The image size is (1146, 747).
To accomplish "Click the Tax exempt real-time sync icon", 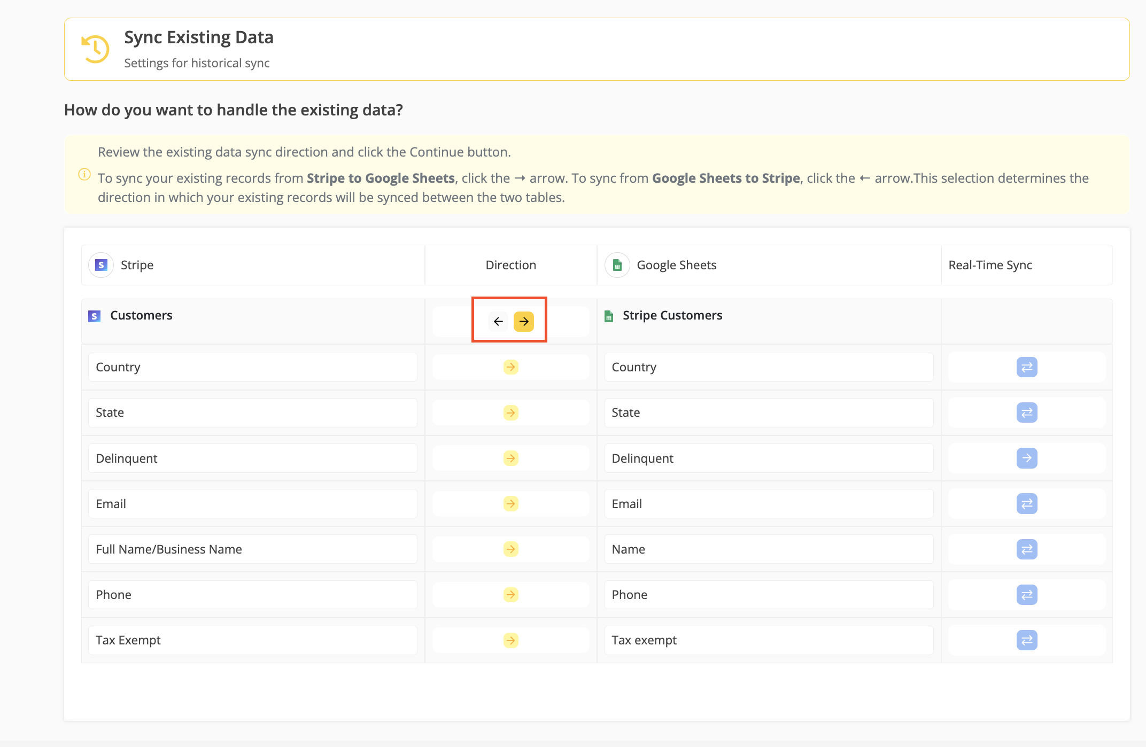I will (x=1027, y=640).
